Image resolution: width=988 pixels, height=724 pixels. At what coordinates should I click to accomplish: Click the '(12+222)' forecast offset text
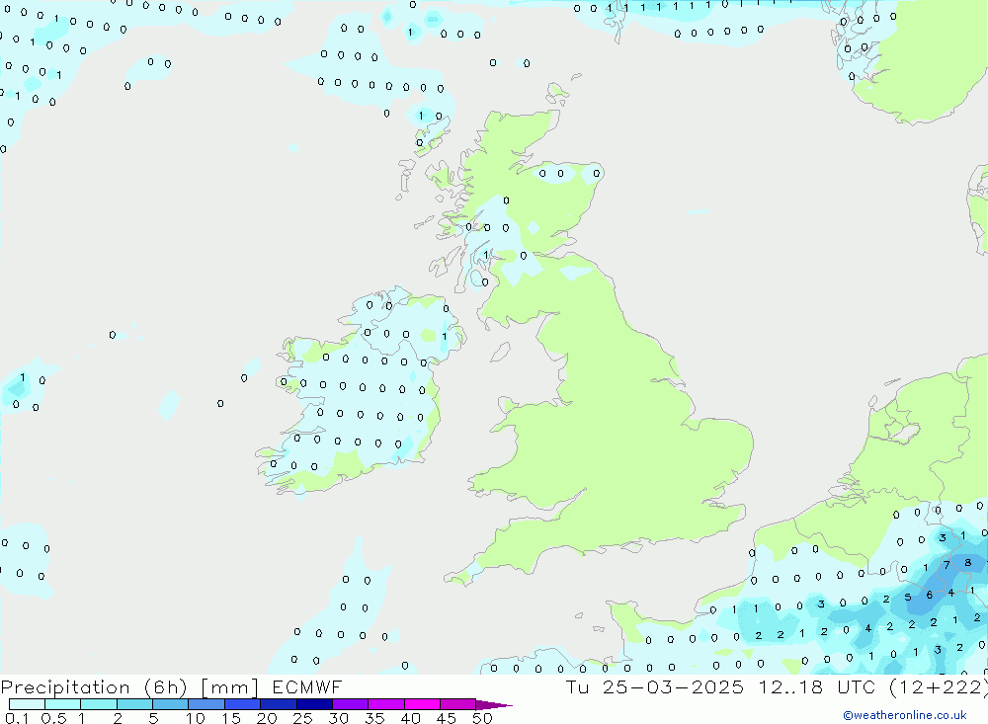pos(937,686)
